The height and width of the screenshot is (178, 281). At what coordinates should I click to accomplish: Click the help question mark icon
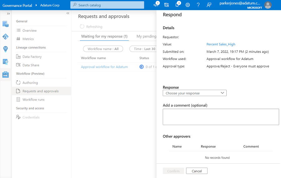pos(198,5)
